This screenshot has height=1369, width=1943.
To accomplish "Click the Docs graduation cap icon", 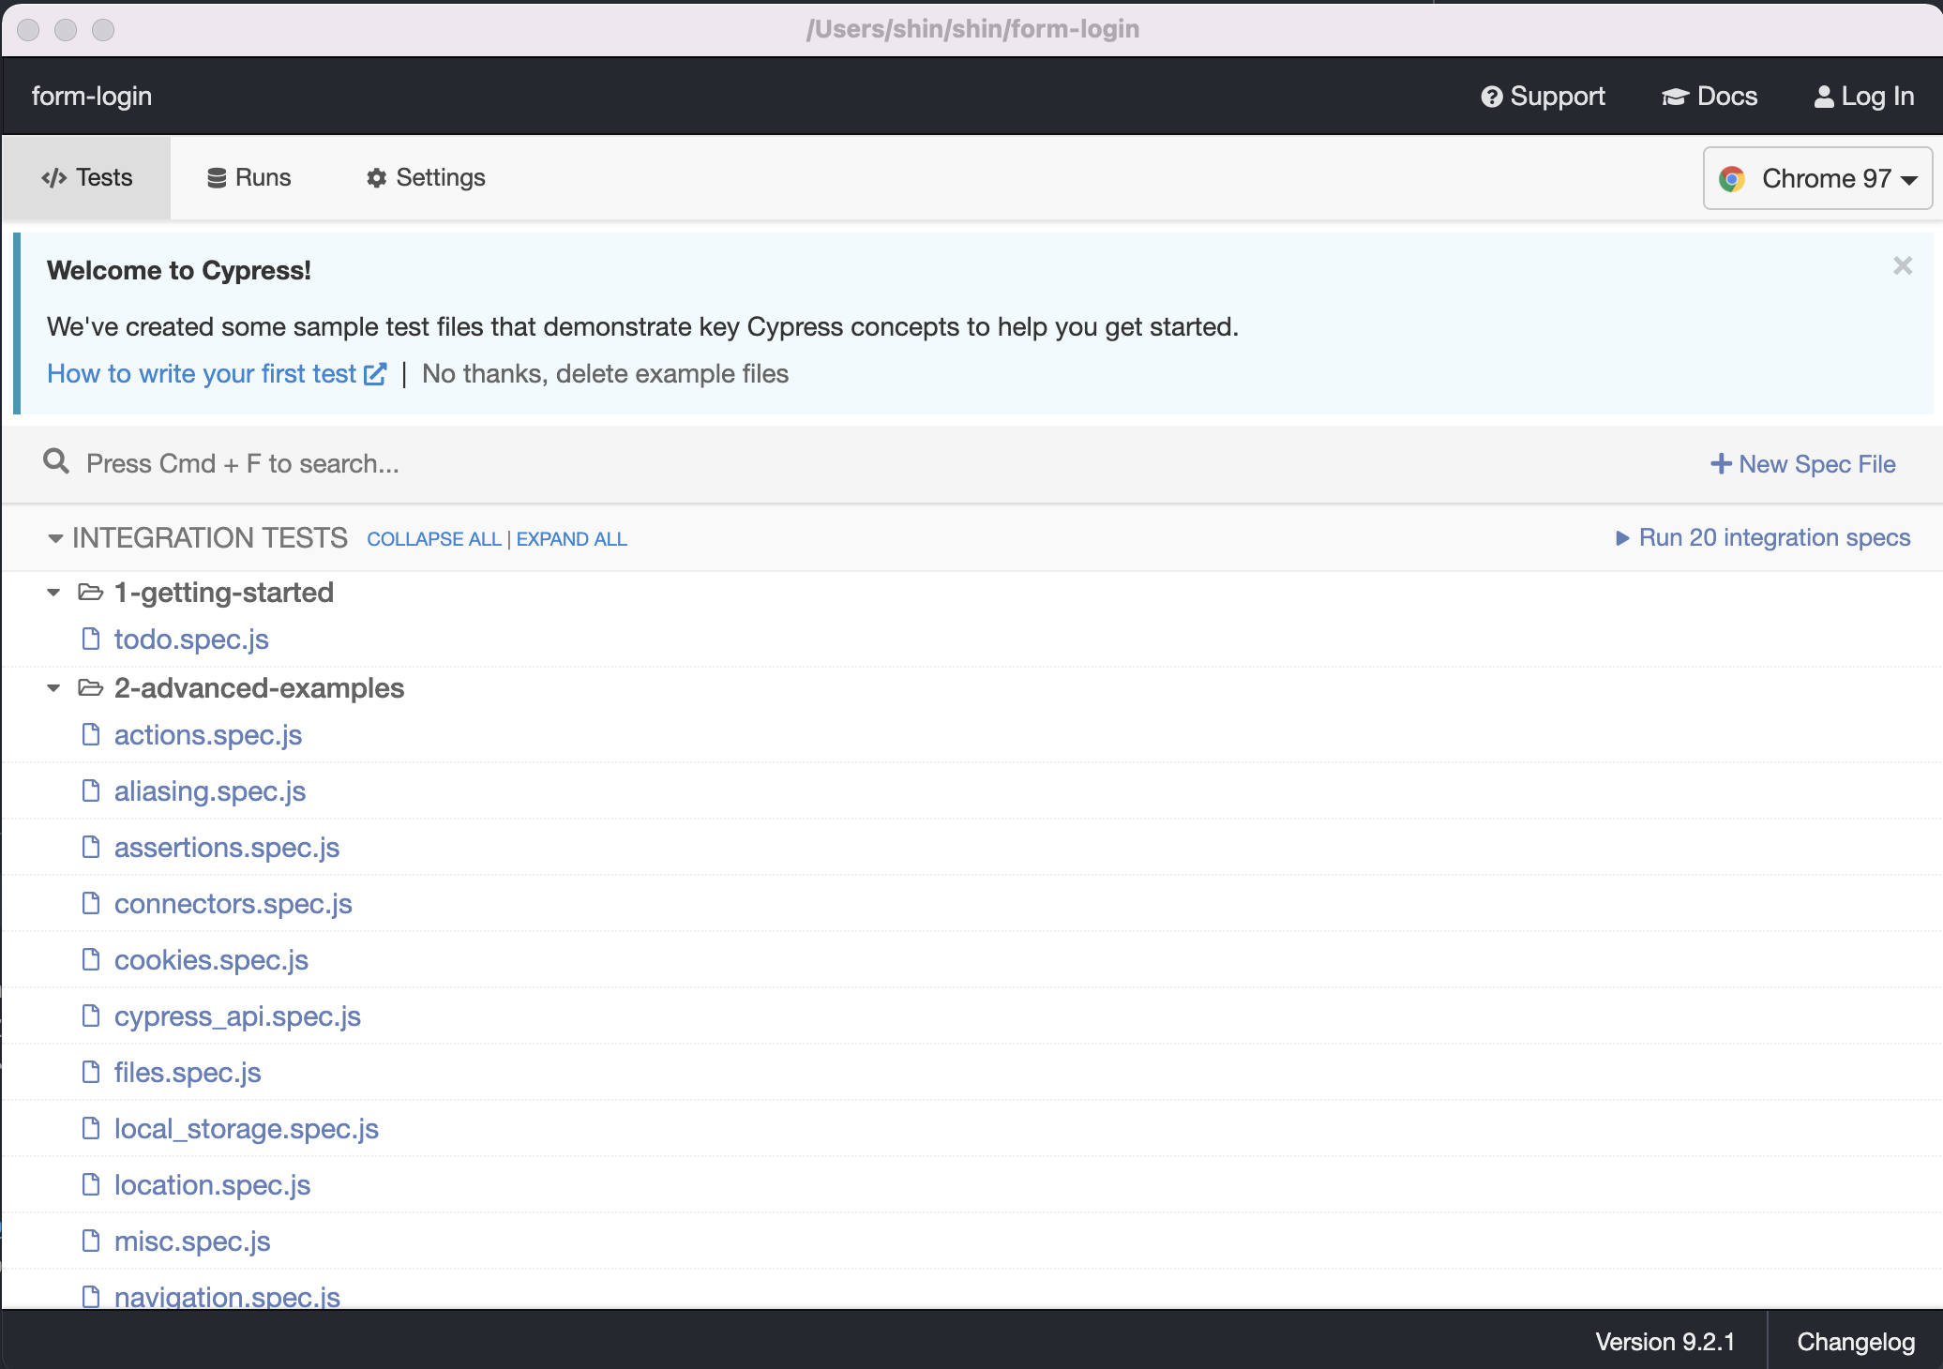I will click(1675, 97).
